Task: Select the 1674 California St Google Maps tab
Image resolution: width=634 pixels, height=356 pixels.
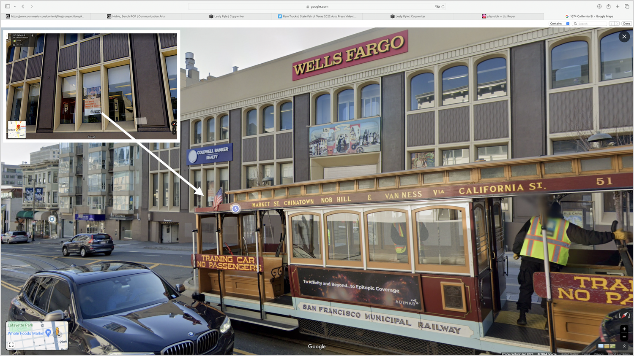Action: 589,16
